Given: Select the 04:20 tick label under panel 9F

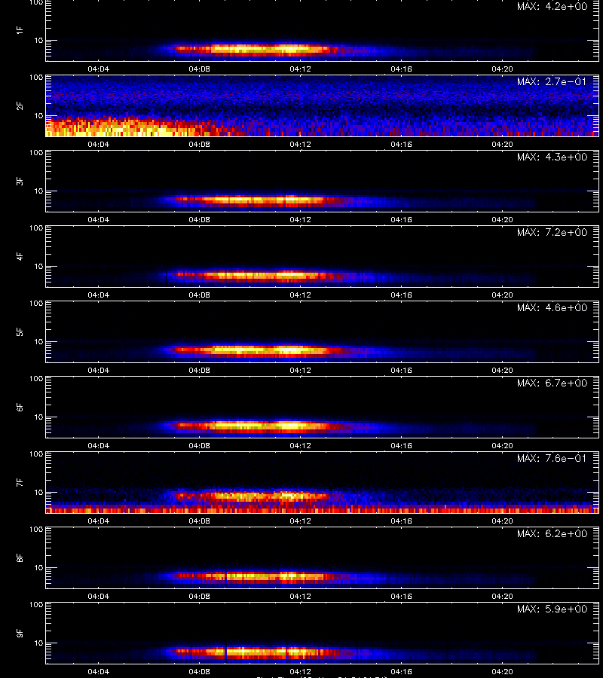Looking at the screenshot, I should 502,672.
